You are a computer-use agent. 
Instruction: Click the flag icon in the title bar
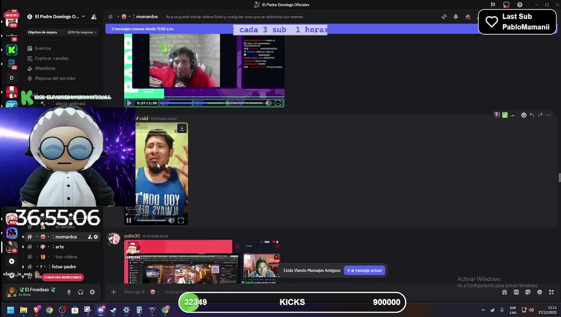tap(493, 5)
